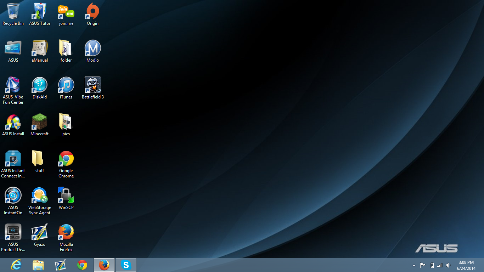The height and width of the screenshot is (272, 484).
Task: Switch to Skype in the taskbar
Action: click(126, 265)
